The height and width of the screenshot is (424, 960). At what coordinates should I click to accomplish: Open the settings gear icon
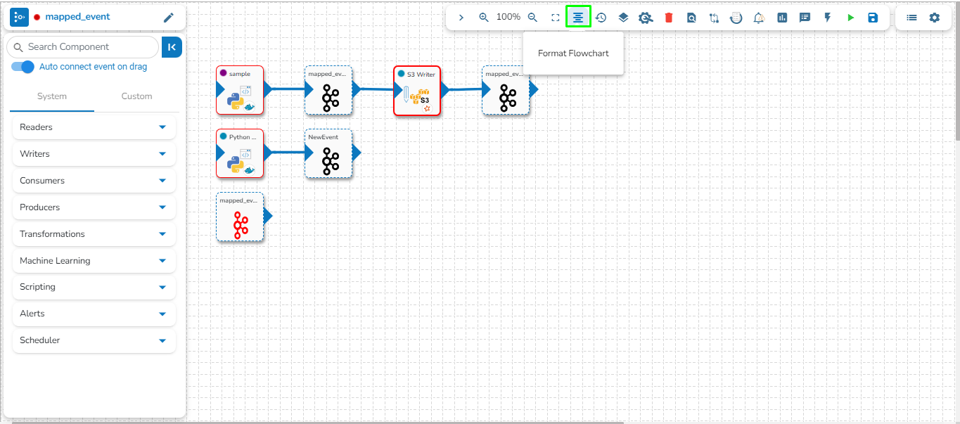[935, 18]
